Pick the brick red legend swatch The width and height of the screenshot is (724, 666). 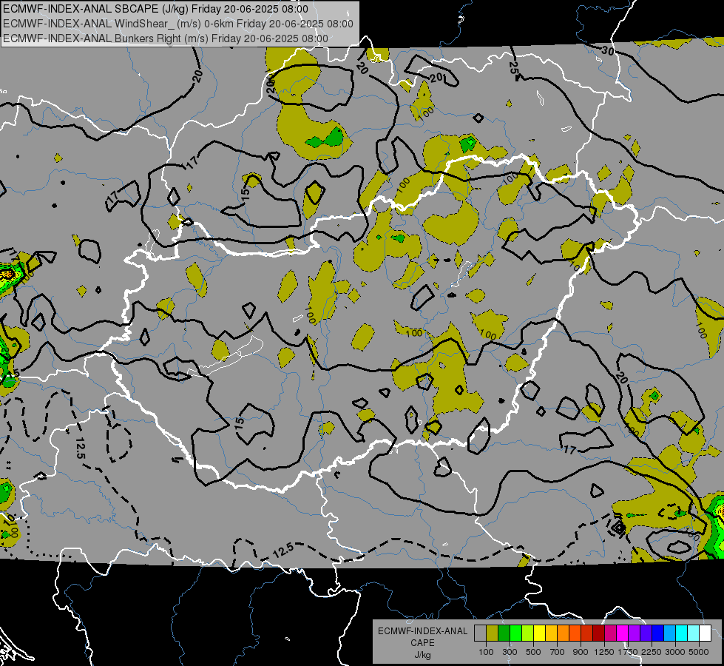[587, 633]
